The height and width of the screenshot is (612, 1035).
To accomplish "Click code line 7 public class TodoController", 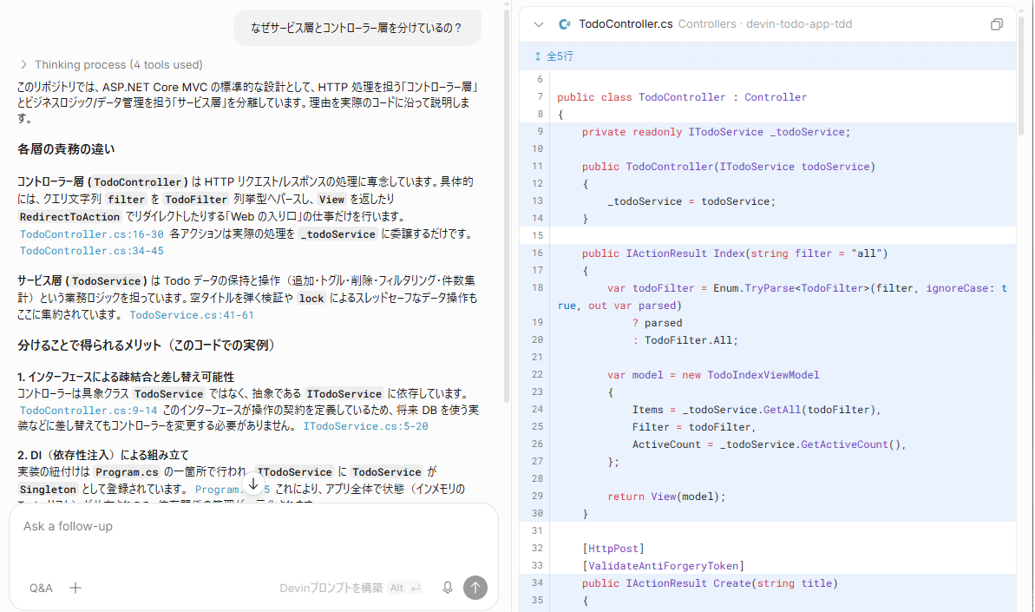I will click(x=682, y=97).
